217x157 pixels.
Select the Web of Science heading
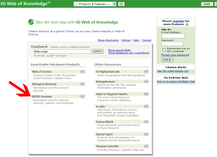42,72
